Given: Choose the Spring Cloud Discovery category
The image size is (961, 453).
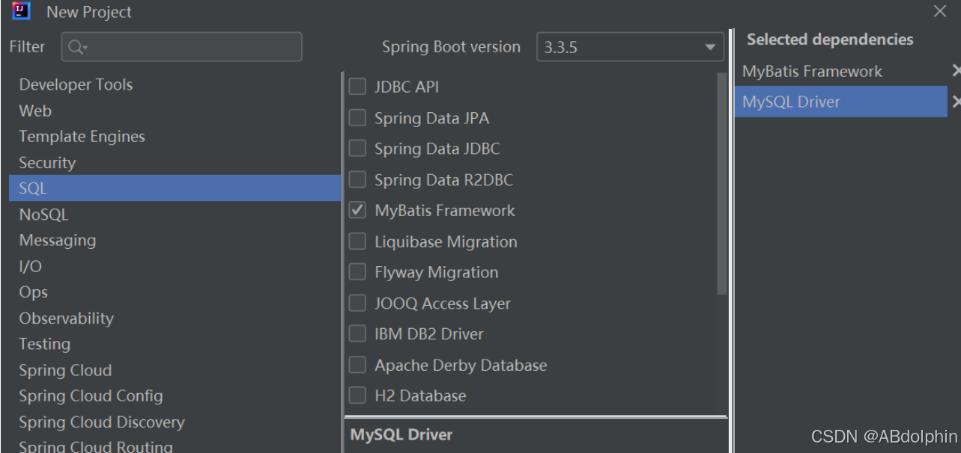Looking at the screenshot, I should click(175, 422).
